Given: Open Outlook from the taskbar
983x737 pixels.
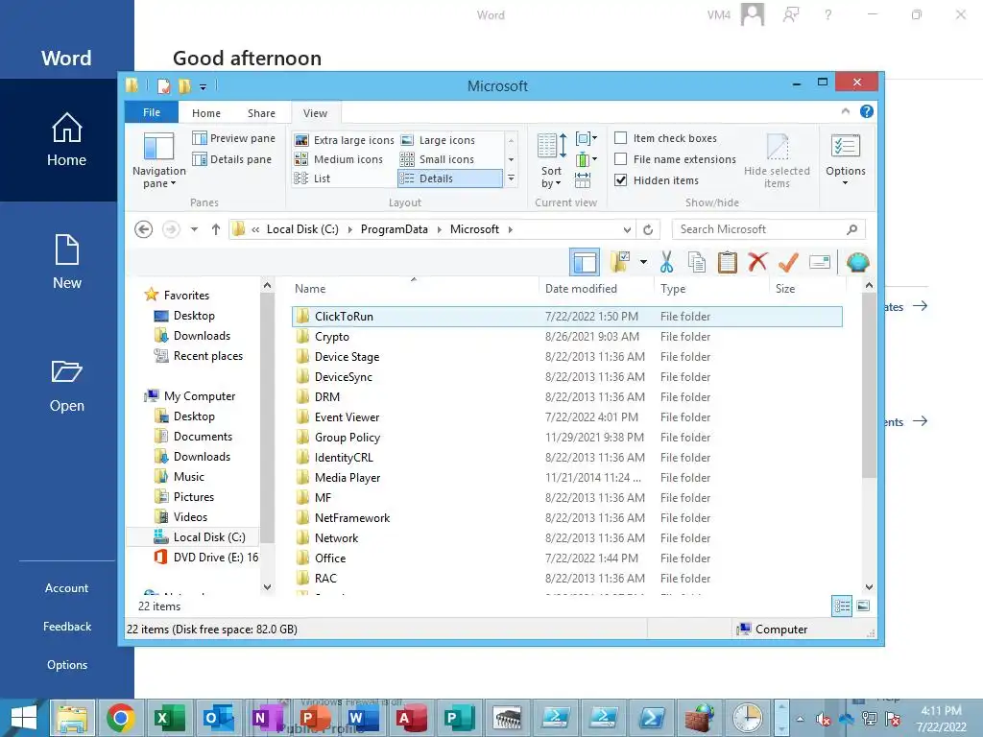Looking at the screenshot, I should click(x=218, y=718).
